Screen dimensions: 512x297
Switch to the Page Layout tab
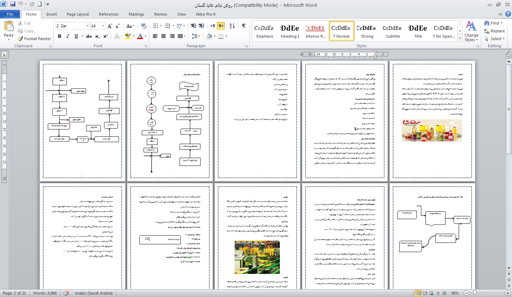(x=78, y=14)
